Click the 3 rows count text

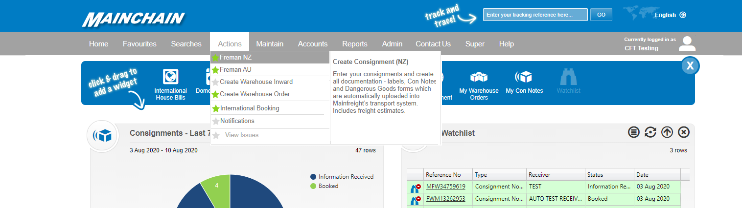(x=678, y=150)
